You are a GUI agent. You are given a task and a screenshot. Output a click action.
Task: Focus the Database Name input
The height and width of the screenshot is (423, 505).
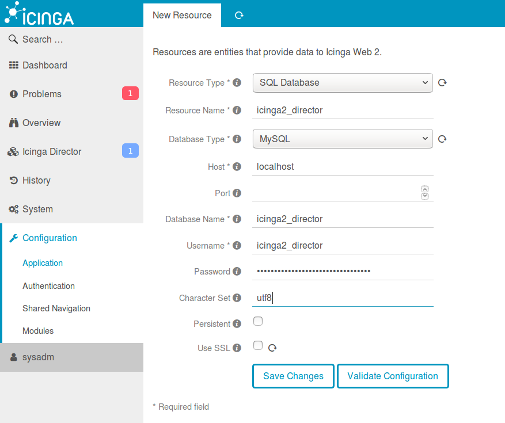(343, 219)
